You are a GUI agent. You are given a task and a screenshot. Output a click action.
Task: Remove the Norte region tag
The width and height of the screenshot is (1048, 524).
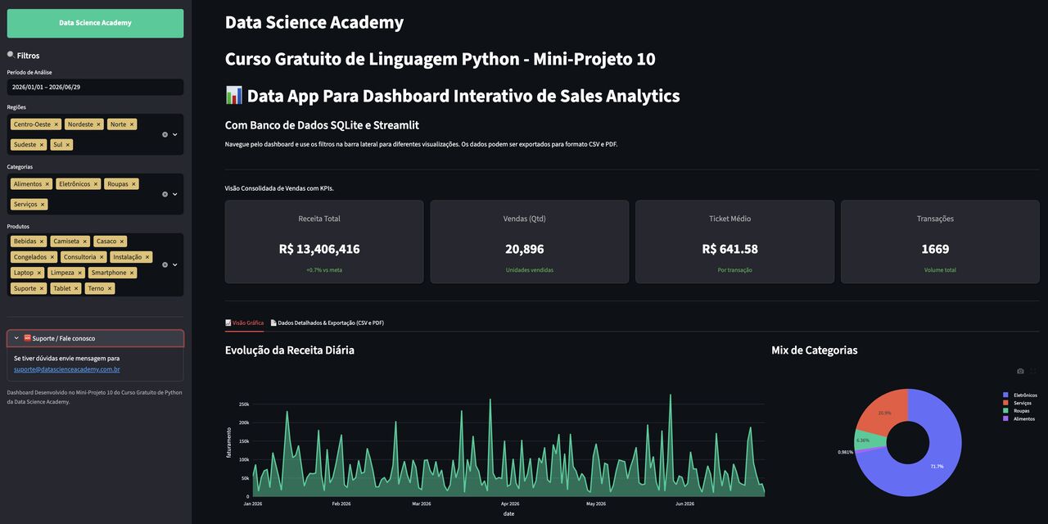tap(132, 124)
